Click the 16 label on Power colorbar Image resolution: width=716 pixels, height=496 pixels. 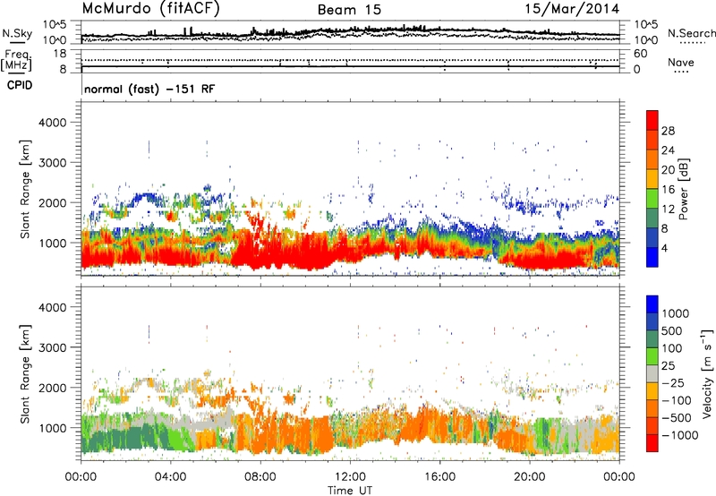click(668, 190)
